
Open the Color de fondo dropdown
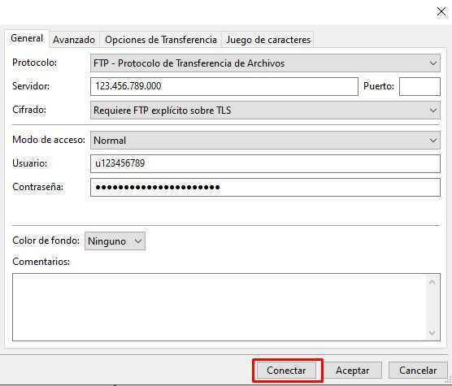tap(115, 241)
